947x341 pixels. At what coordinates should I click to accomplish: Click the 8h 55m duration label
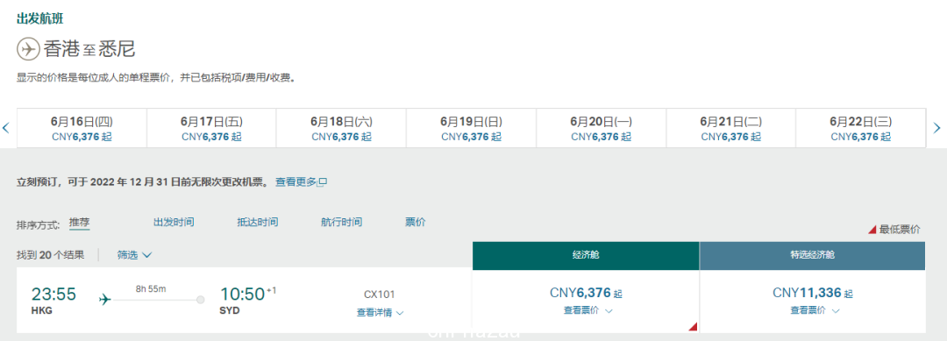click(151, 289)
